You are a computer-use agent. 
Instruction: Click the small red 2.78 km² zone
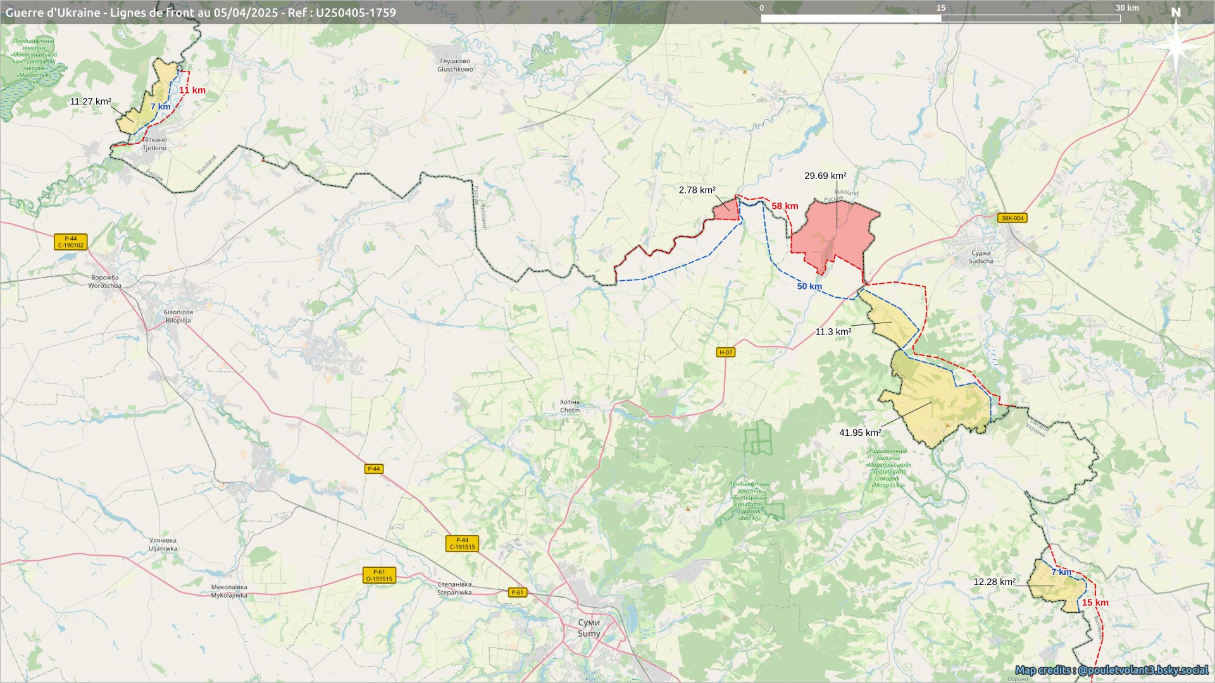pos(728,210)
